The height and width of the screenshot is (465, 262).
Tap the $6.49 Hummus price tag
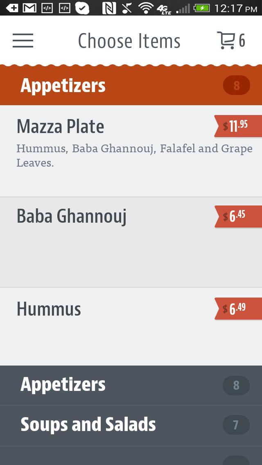coord(238,309)
